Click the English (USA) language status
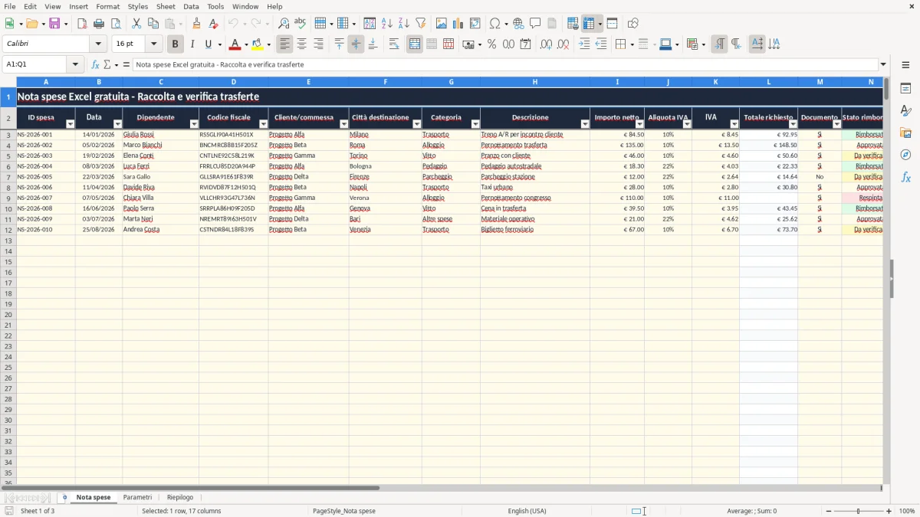Screen dimensions: 920x517 click(x=527, y=511)
